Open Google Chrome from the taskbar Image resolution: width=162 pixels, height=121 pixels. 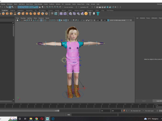(x=36, y=119)
